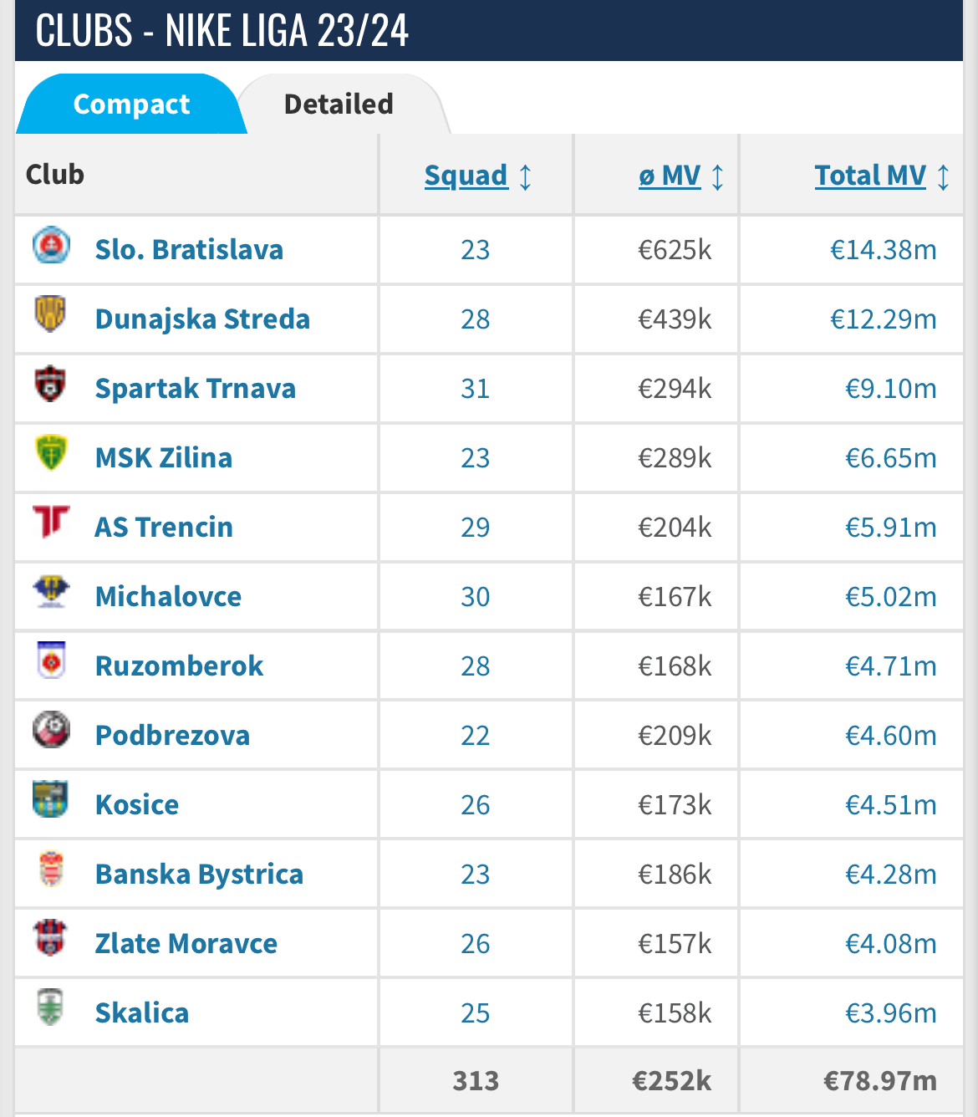Select the Compact tab
Screen dimensions: 978x1117
131,104
